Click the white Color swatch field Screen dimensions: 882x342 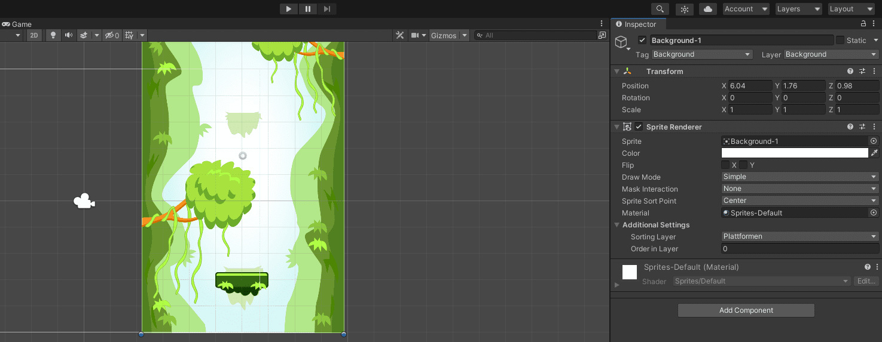(795, 153)
